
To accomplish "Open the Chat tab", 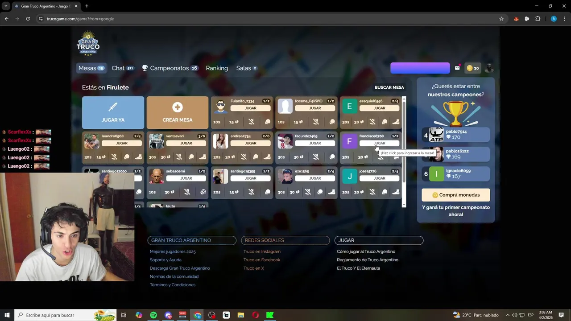I will click(x=123, y=68).
